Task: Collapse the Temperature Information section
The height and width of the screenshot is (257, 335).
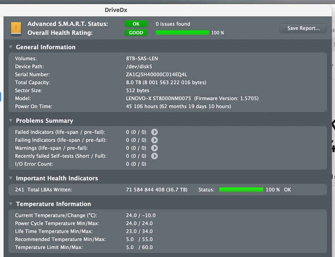Action: pyautogui.click(x=10, y=204)
